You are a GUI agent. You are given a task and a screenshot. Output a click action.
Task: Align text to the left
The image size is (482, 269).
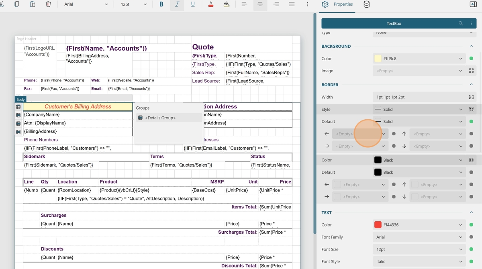pyautogui.click(x=244, y=4)
